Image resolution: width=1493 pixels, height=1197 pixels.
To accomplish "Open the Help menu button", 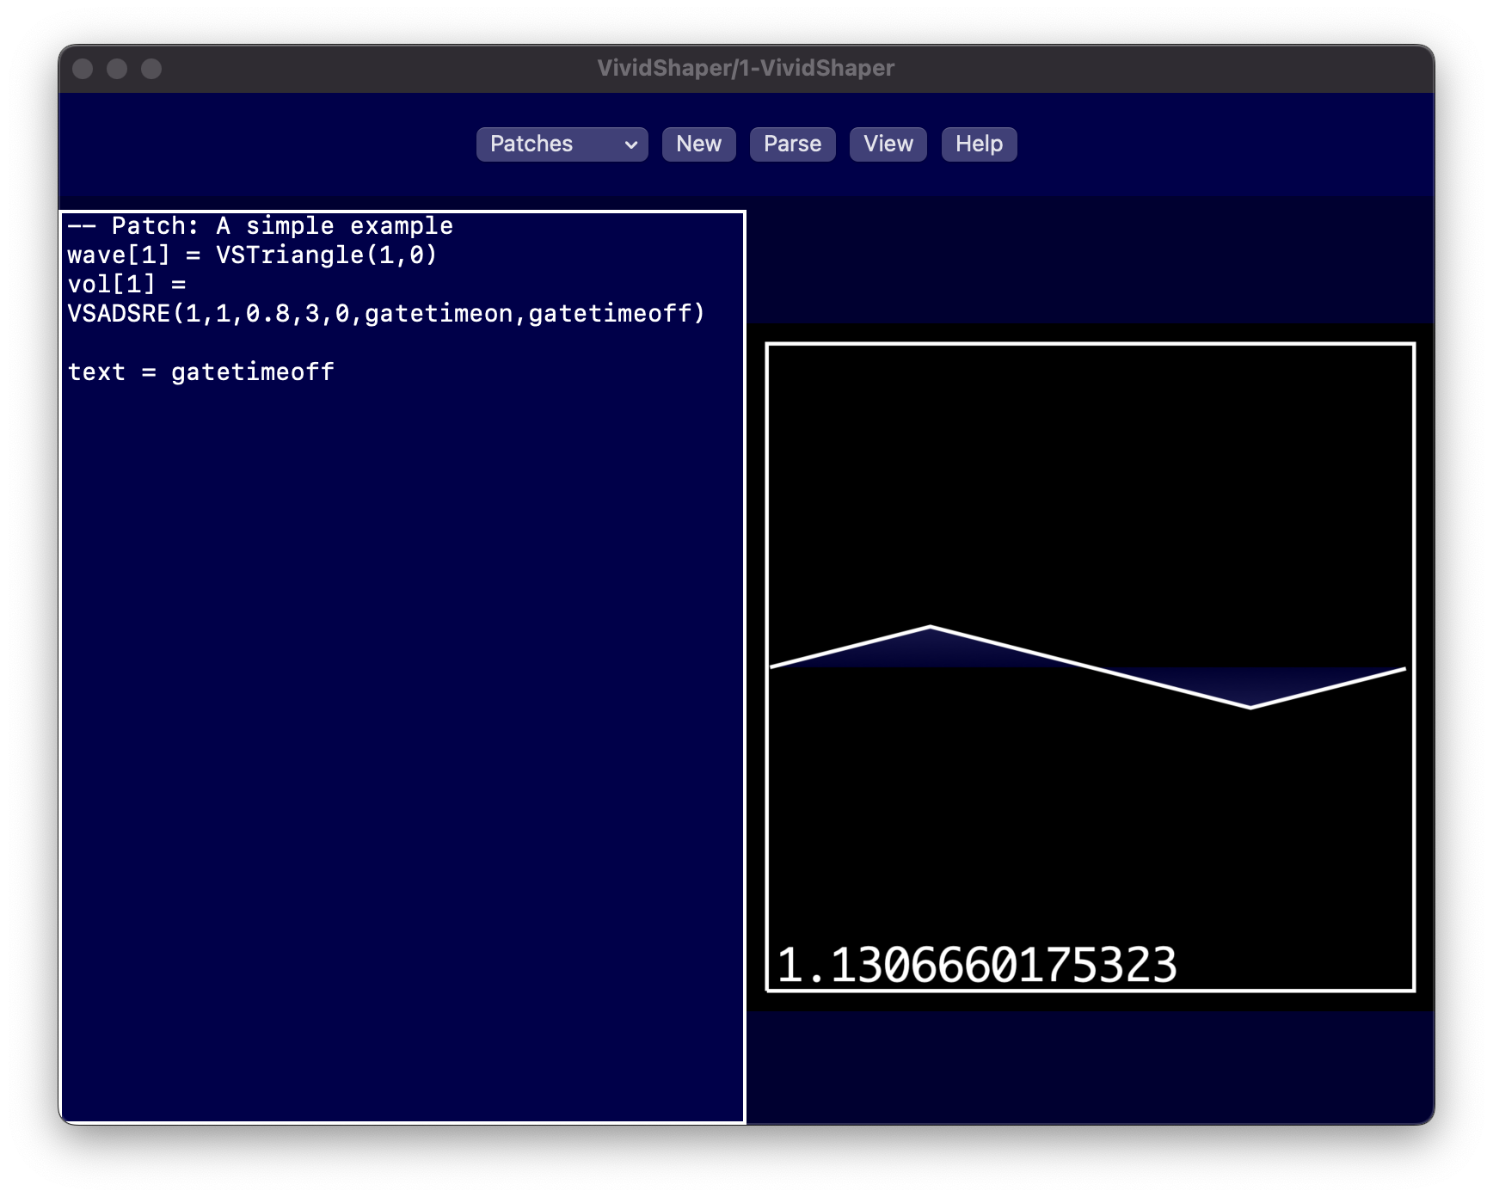I will 979,144.
